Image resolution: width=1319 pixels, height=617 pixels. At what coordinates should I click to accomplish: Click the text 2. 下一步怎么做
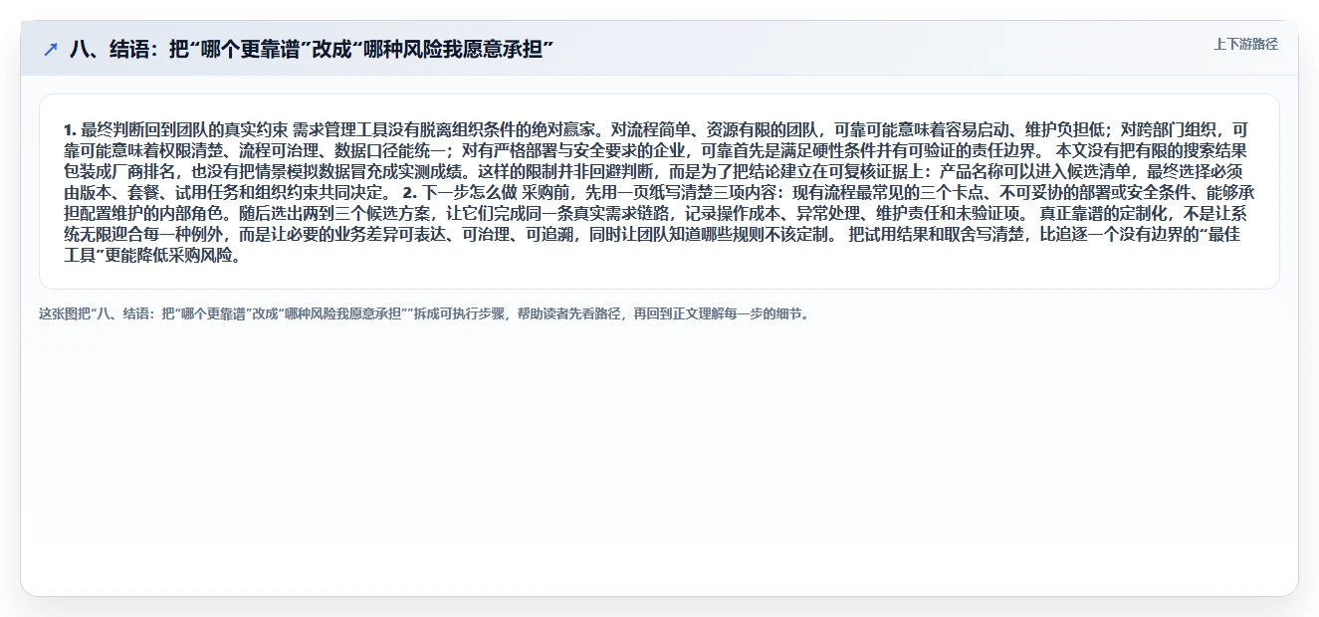pos(459,193)
